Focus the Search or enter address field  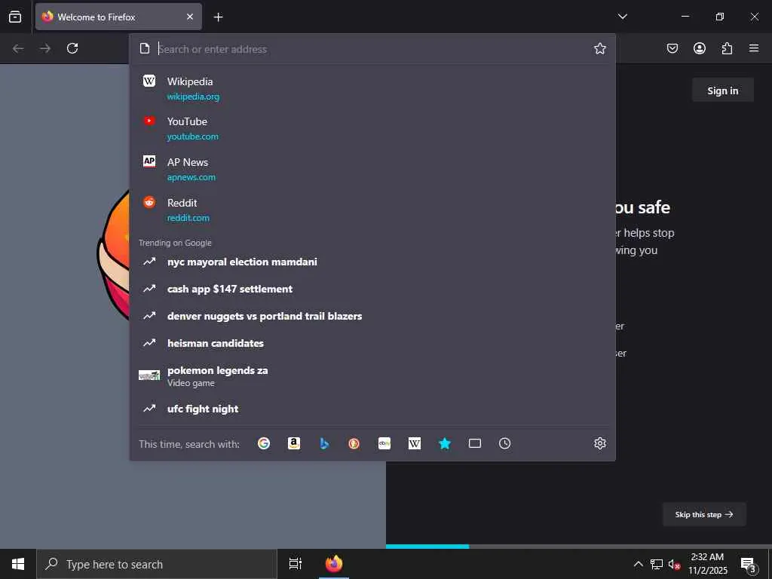pos(372,49)
